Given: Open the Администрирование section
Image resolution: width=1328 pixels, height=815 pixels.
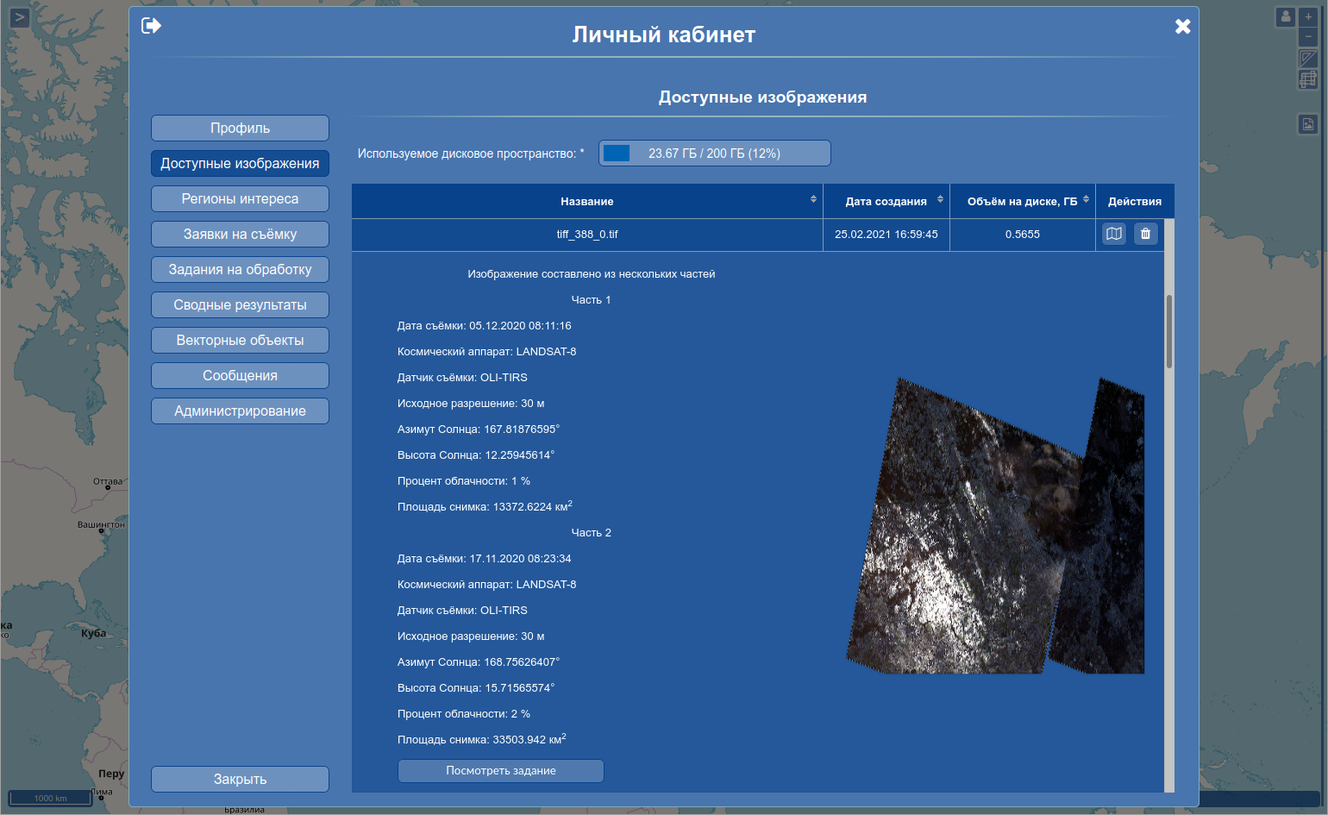Looking at the screenshot, I should pos(240,411).
